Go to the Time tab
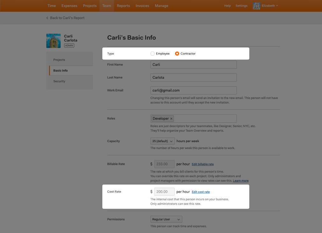 point(52,6)
